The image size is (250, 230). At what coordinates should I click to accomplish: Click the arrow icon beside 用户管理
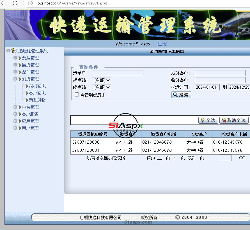(x=20, y=128)
